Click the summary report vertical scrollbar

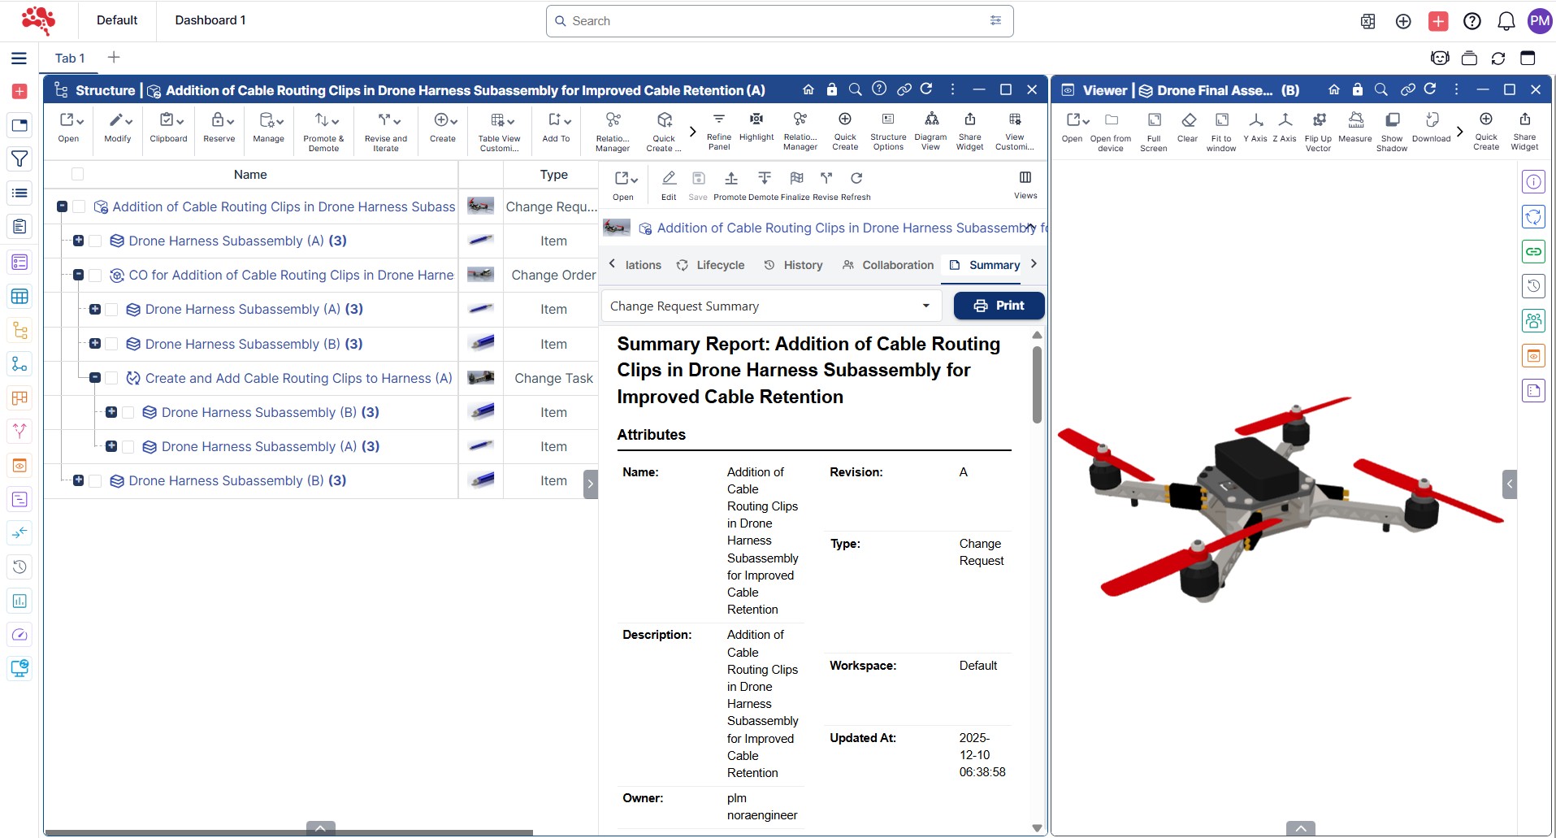1037,384
